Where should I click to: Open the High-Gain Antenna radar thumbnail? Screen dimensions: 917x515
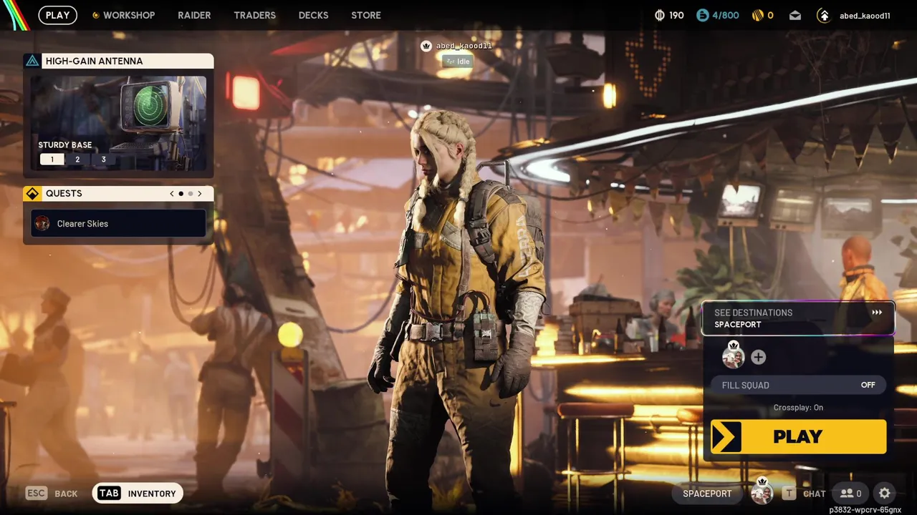point(118,123)
